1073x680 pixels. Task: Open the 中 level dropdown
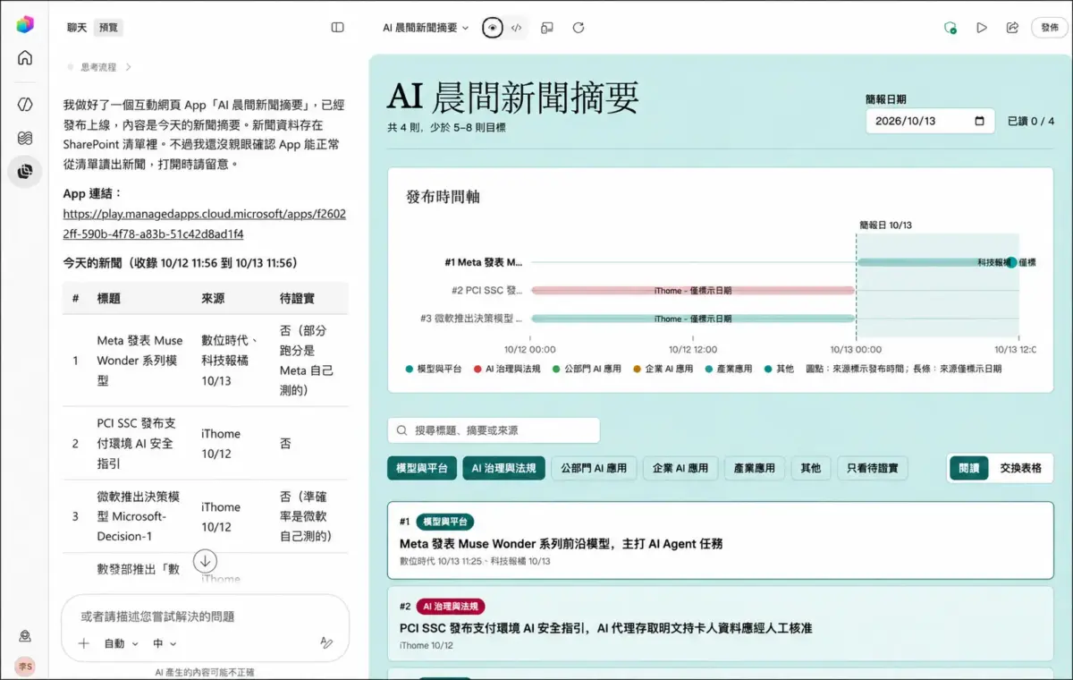click(165, 643)
